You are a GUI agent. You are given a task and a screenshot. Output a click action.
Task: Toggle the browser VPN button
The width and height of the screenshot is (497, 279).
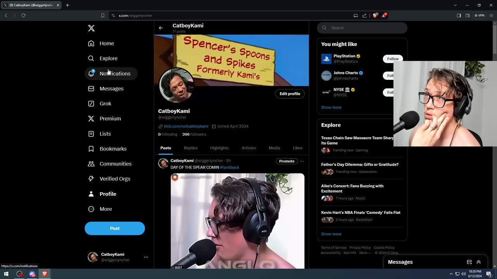(x=480, y=15)
